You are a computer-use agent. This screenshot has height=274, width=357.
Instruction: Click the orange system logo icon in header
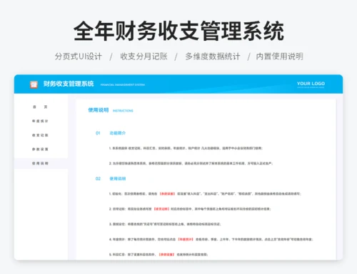pyautogui.click(x=34, y=84)
